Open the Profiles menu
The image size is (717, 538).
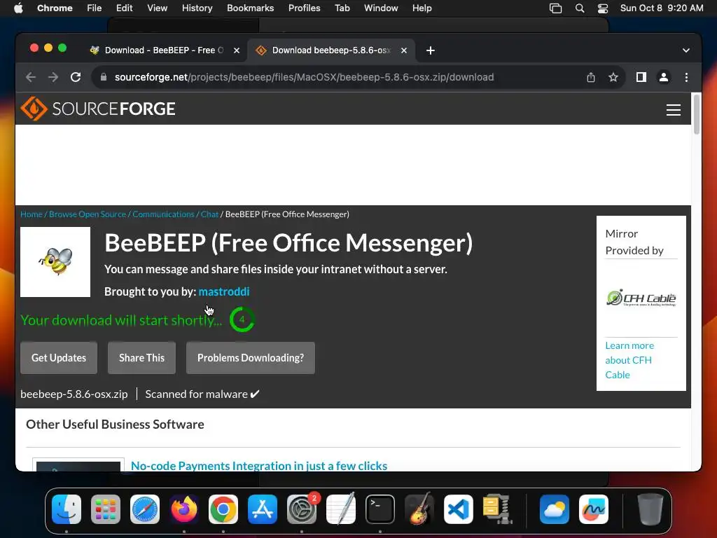[x=304, y=8]
